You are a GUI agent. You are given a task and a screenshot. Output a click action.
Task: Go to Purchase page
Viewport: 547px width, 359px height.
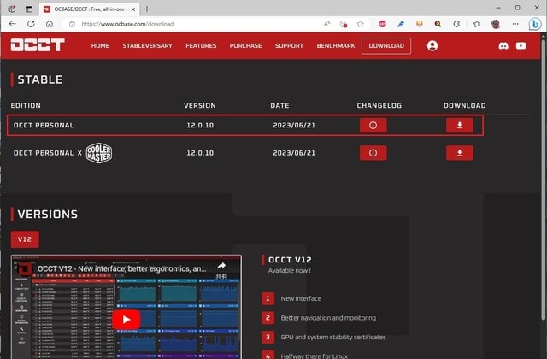click(245, 45)
